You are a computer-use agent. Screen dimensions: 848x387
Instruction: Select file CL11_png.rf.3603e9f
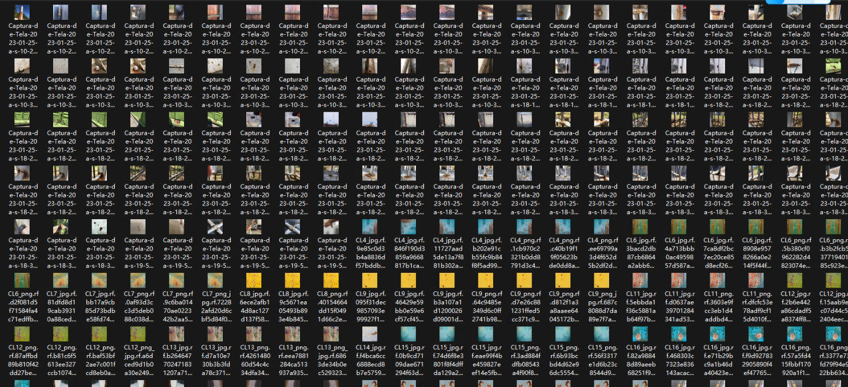(x=718, y=280)
